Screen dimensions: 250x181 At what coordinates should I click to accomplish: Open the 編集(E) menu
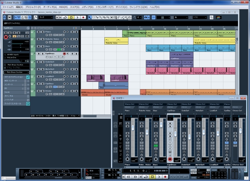tap(19, 7)
